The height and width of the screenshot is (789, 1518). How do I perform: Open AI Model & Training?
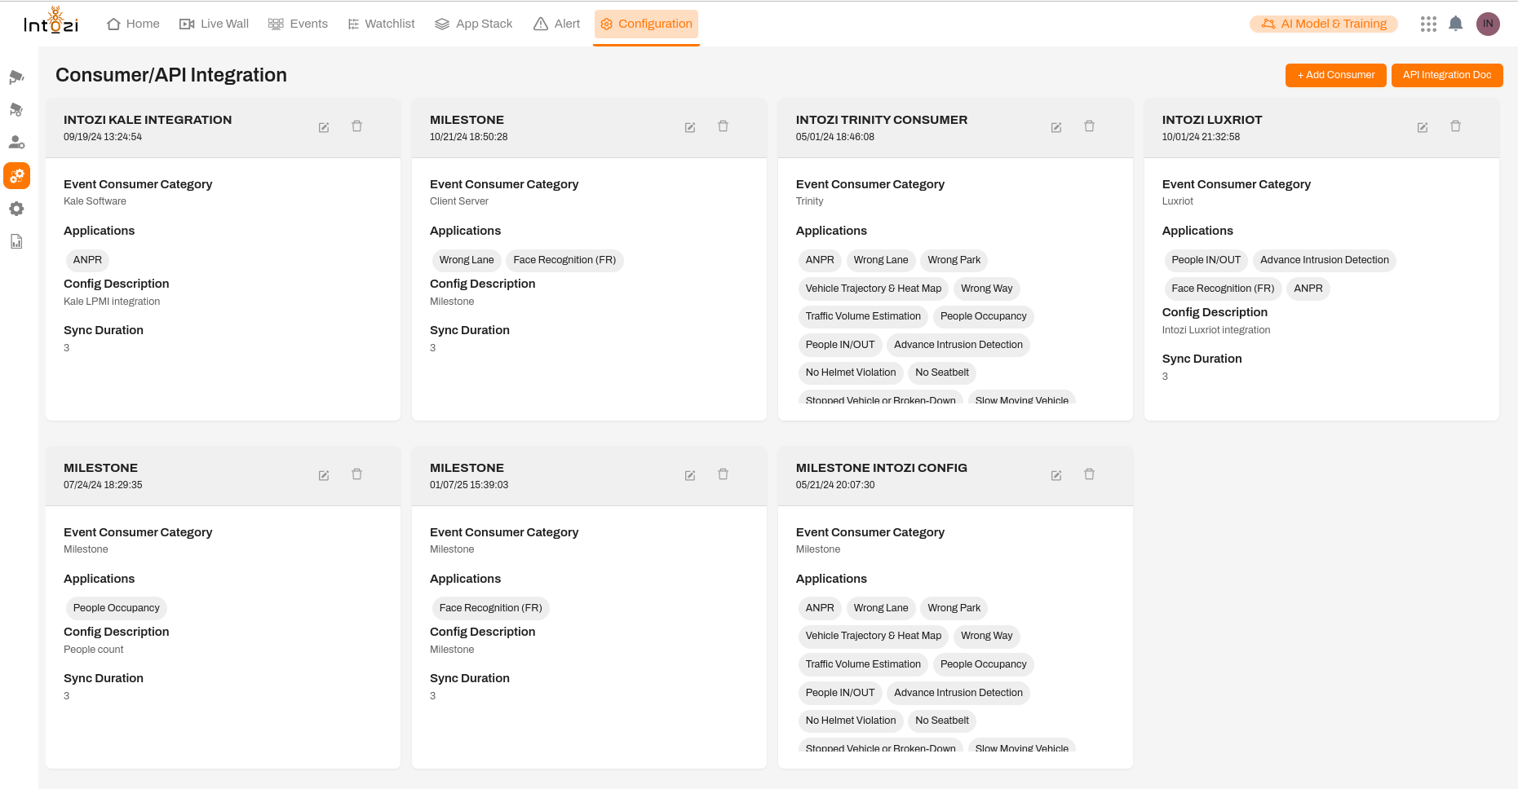pos(1323,24)
